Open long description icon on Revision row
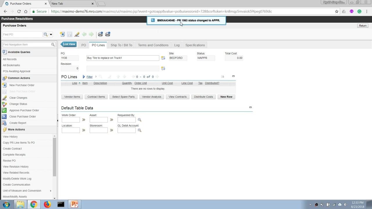The image size is (372, 209). [163, 69]
